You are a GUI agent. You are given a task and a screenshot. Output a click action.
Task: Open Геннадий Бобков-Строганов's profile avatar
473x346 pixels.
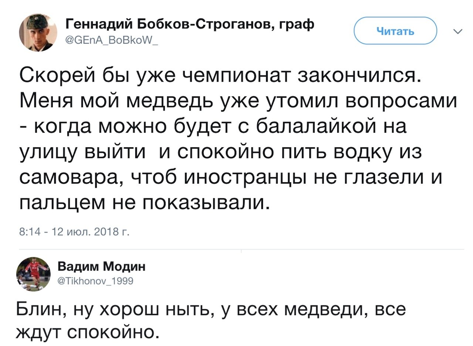(38, 33)
